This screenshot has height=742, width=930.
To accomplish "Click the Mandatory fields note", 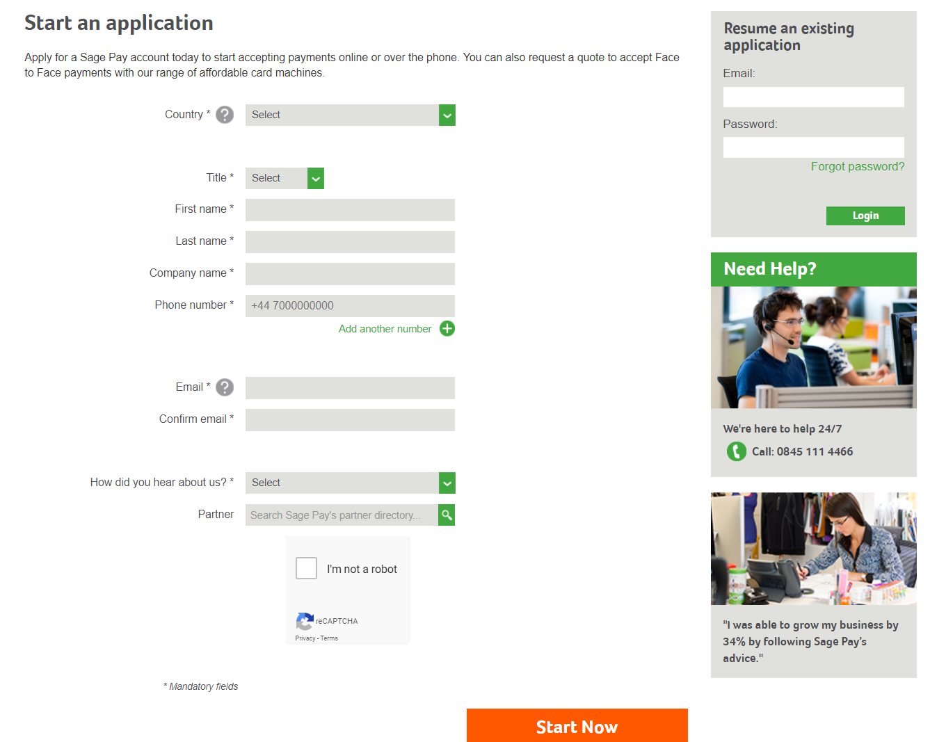I will coord(201,686).
